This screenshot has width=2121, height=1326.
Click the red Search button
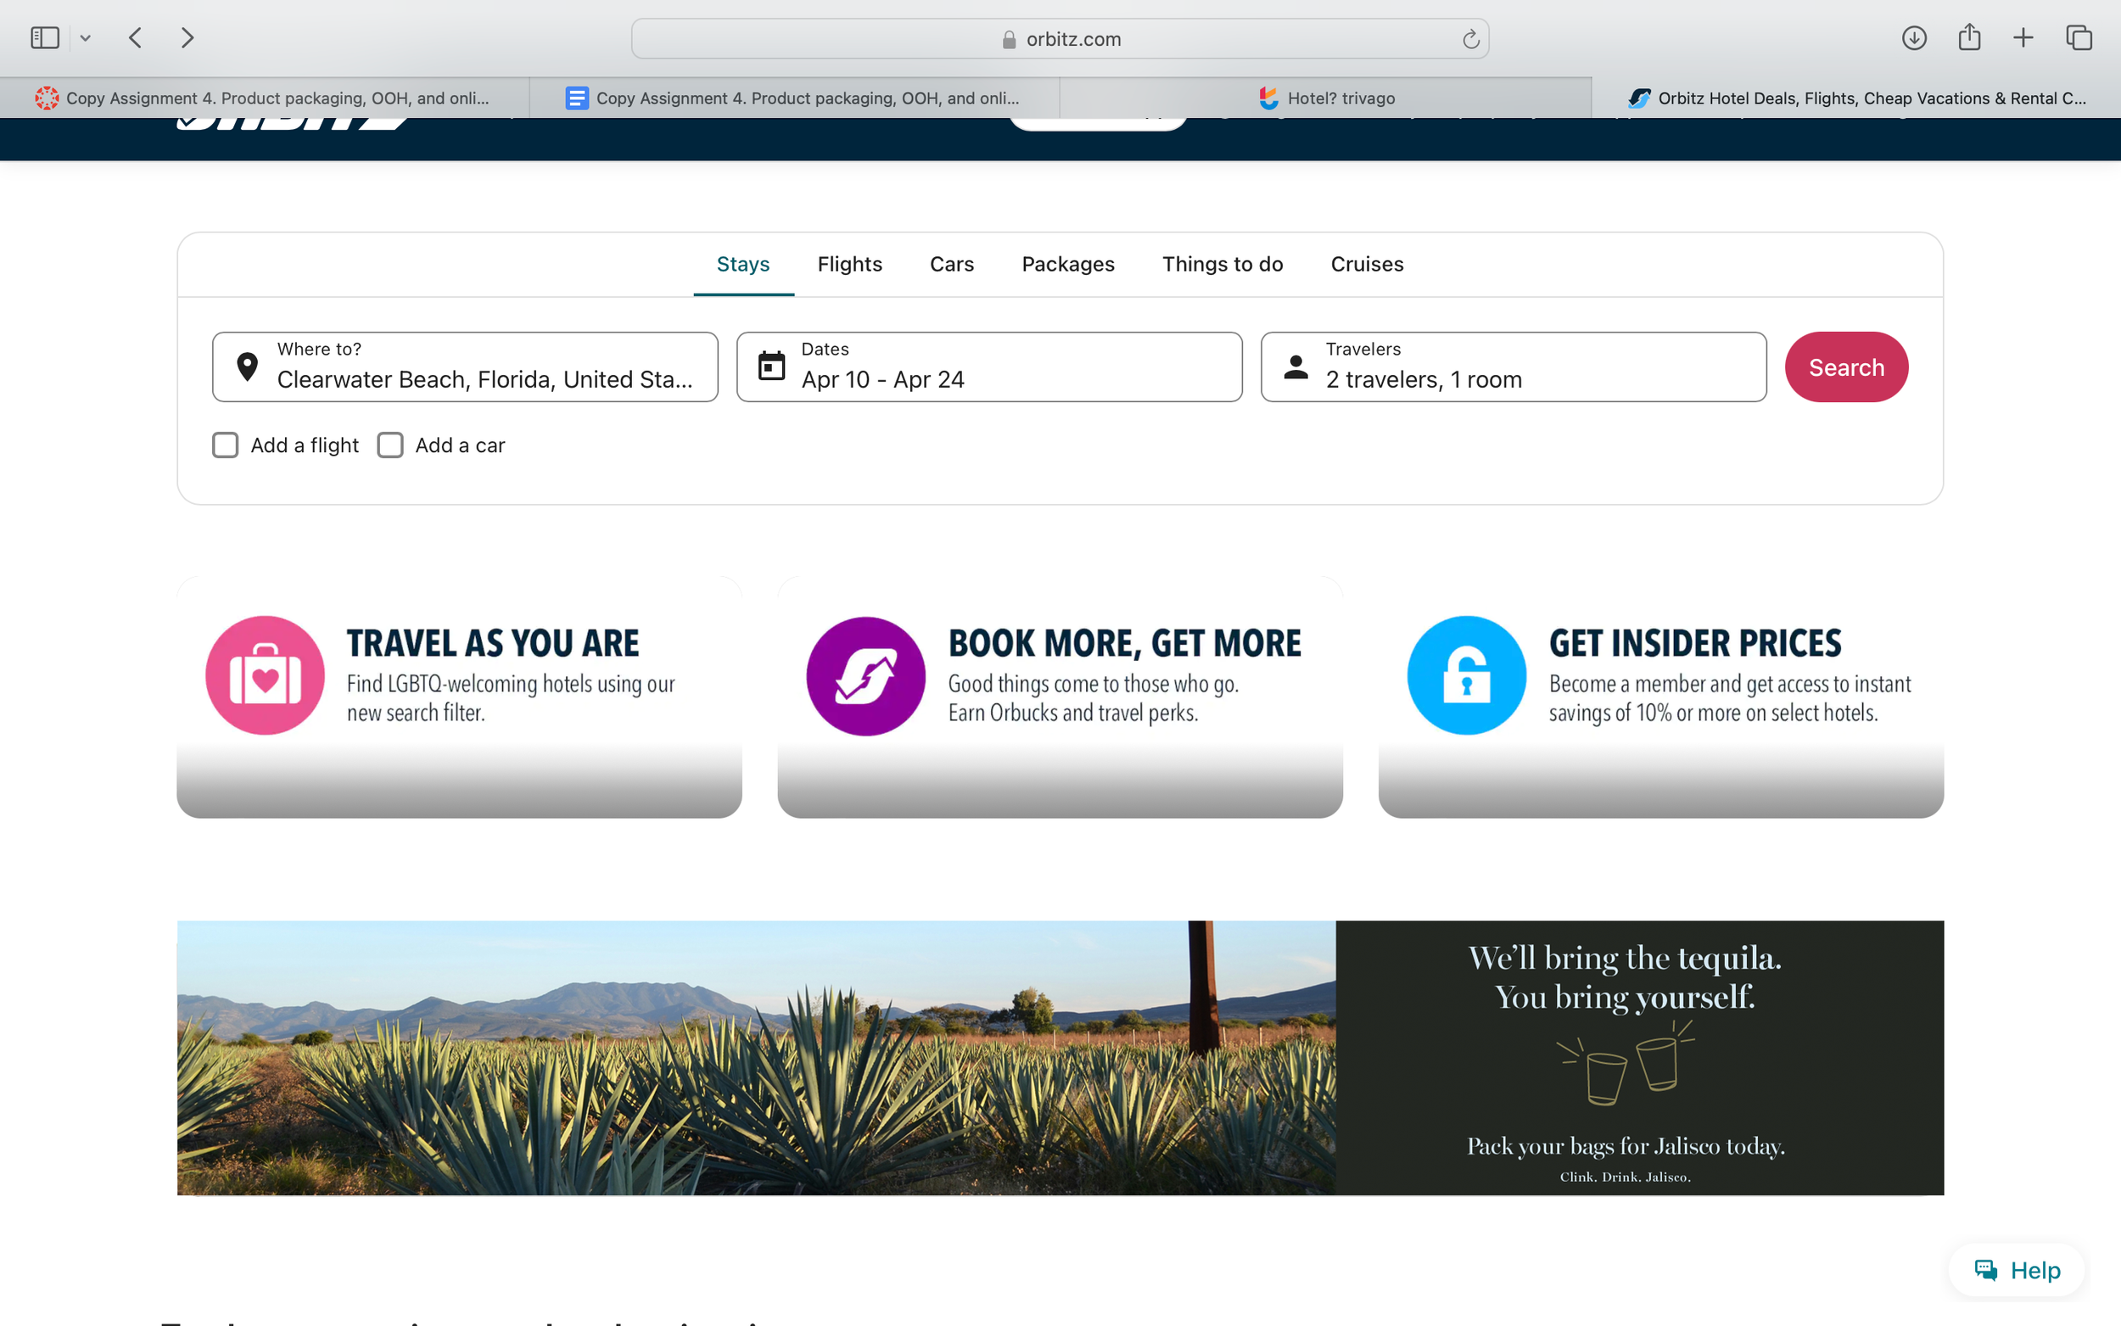tap(1845, 366)
